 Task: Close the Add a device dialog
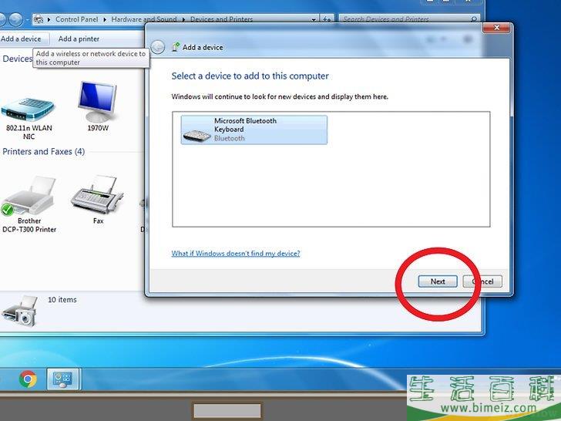coord(496,28)
